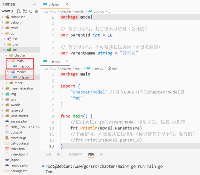
Task: Click line number 7 in utils.go
Action: [53, 53]
